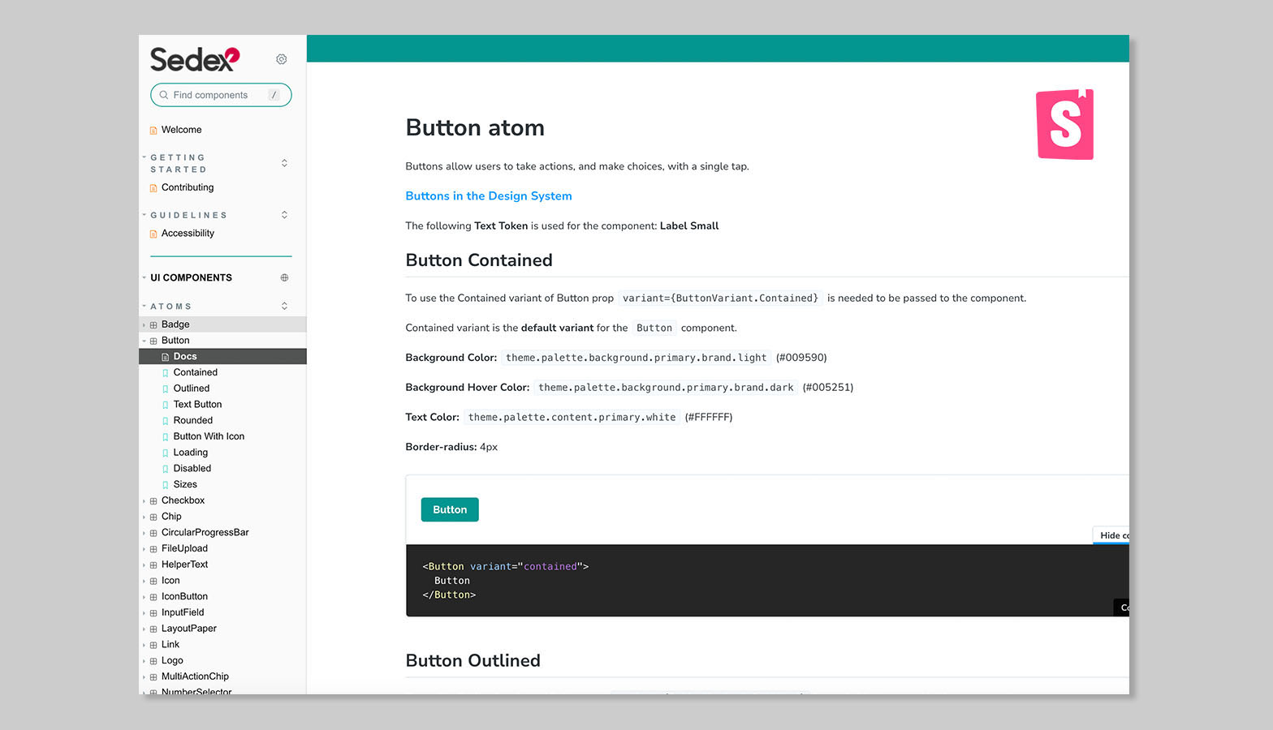Toggle expand-all arrows next to GUIDELINES

coord(284,215)
